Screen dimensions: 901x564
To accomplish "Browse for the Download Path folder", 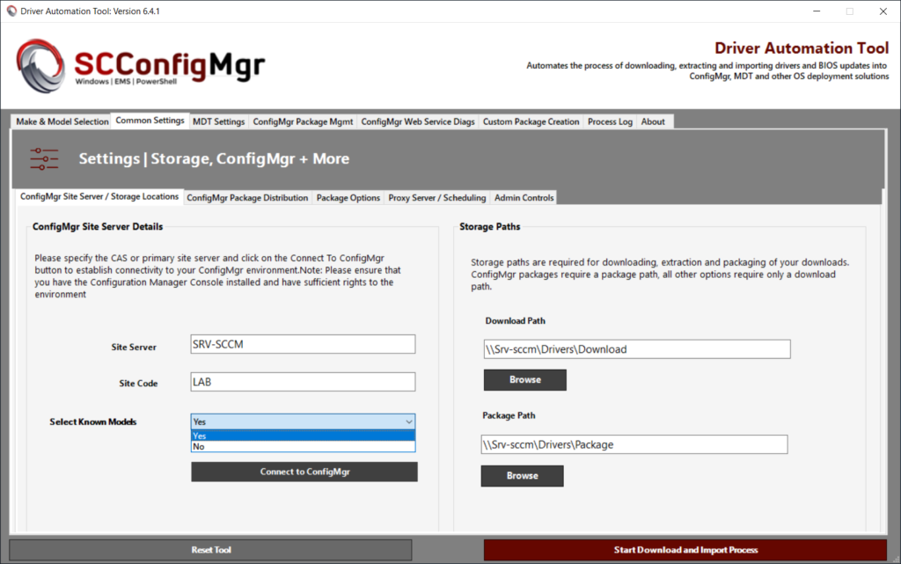I will pyautogui.click(x=525, y=379).
